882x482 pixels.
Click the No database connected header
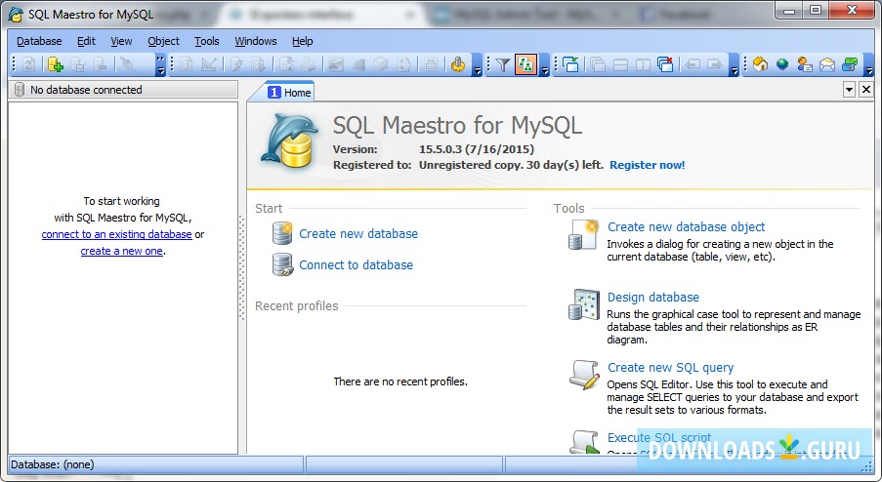click(x=123, y=90)
